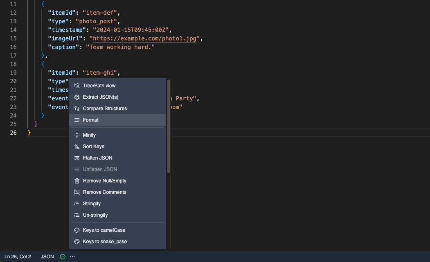430x262 pixels.
Task: Click the Remove Comments icon
Action: [77, 192]
